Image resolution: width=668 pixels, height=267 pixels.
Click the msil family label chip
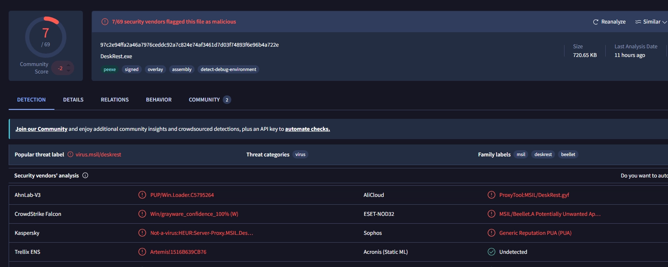pyautogui.click(x=521, y=154)
